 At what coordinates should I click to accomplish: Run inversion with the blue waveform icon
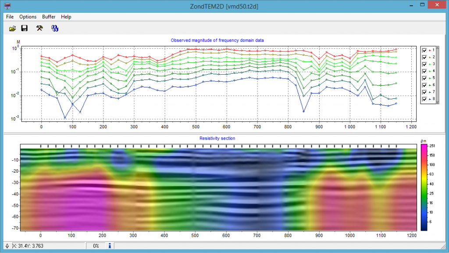click(x=55, y=29)
